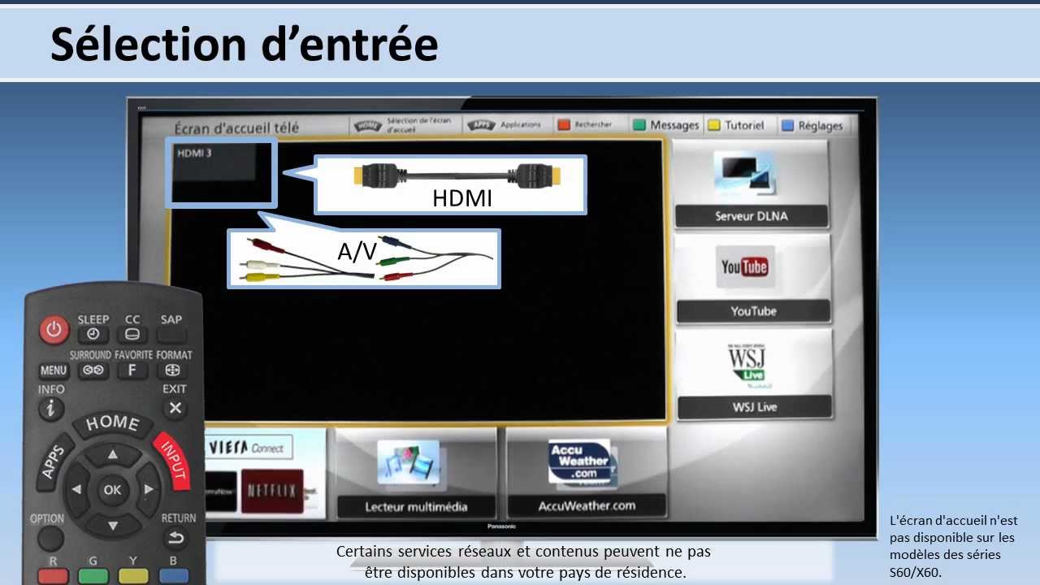This screenshot has width=1040, height=585.
Task: Click the SAP button on remote
Action: [x=171, y=334]
